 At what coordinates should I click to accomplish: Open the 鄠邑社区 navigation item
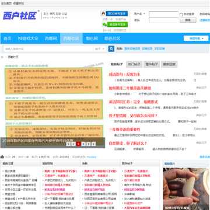(112, 38)
